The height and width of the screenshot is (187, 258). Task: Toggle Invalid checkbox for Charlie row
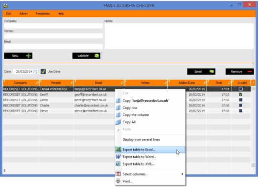click(240, 105)
